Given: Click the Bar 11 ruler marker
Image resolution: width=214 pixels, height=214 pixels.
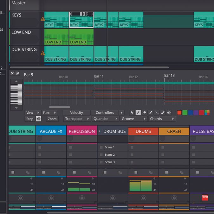Looking at the screenshot, I should (99, 76).
